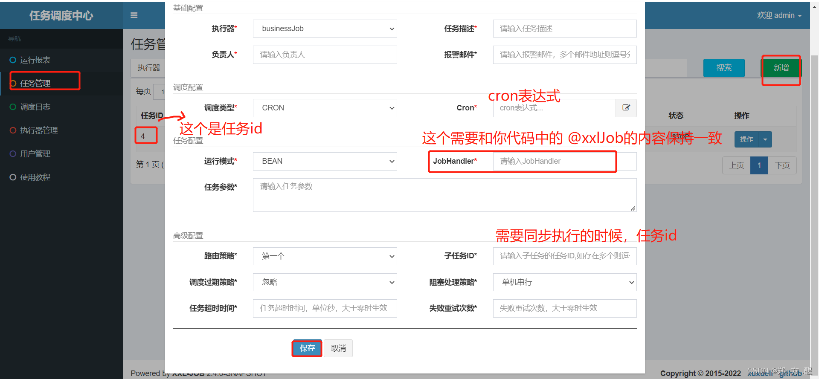Click the 使用教程 circle icon
Image resolution: width=819 pixels, height=379 pixels.
pos(13,177)
